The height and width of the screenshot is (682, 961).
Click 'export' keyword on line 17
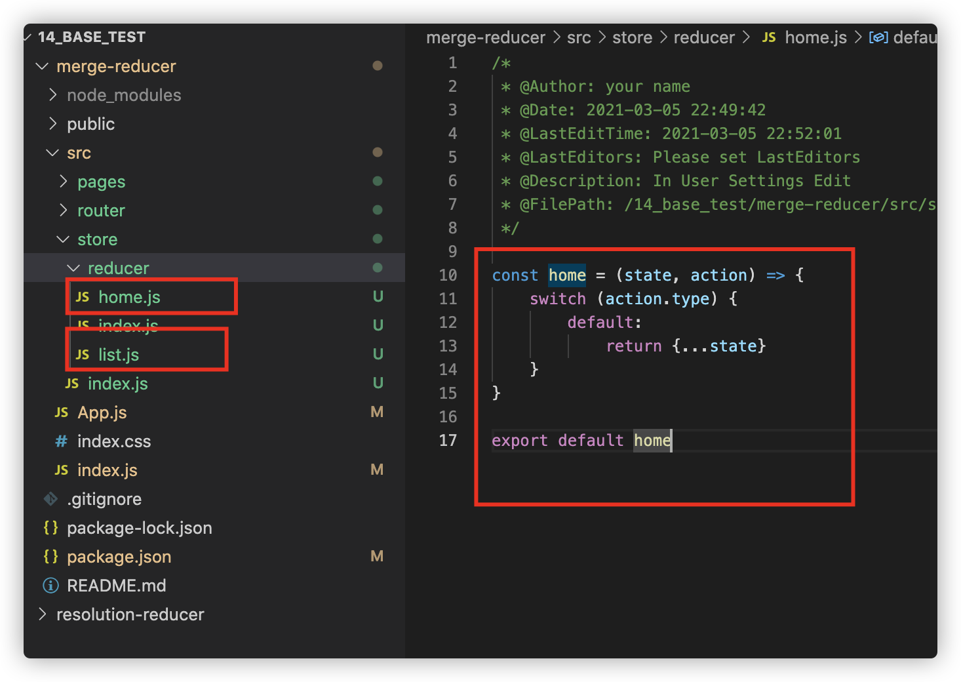[520, 441]
